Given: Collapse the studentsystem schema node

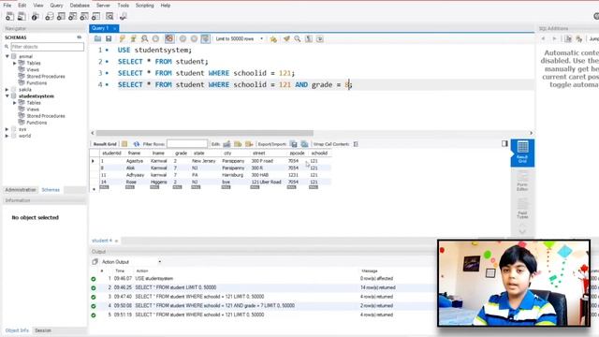Looking at the screenshot, I should [7, 95].
